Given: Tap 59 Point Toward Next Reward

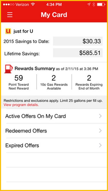Looking at the screenshot, I should 19,82.
